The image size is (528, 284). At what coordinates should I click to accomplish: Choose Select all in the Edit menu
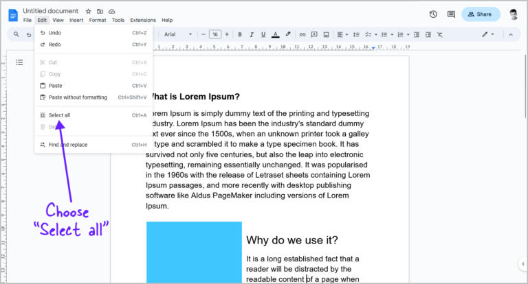tap(93, 115)
